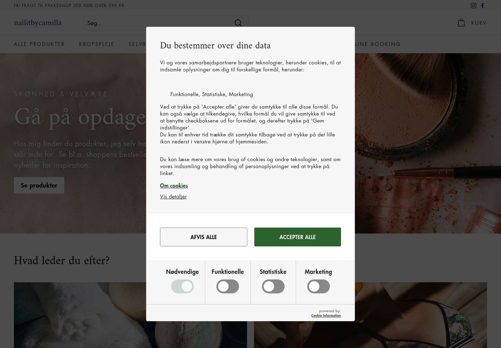Click the search magnifier icon

point(238,23)
